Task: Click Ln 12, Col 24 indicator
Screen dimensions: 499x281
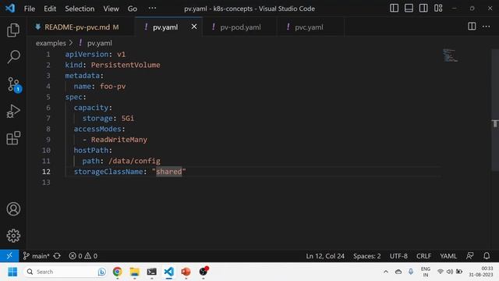Action: tap(325, 256)
